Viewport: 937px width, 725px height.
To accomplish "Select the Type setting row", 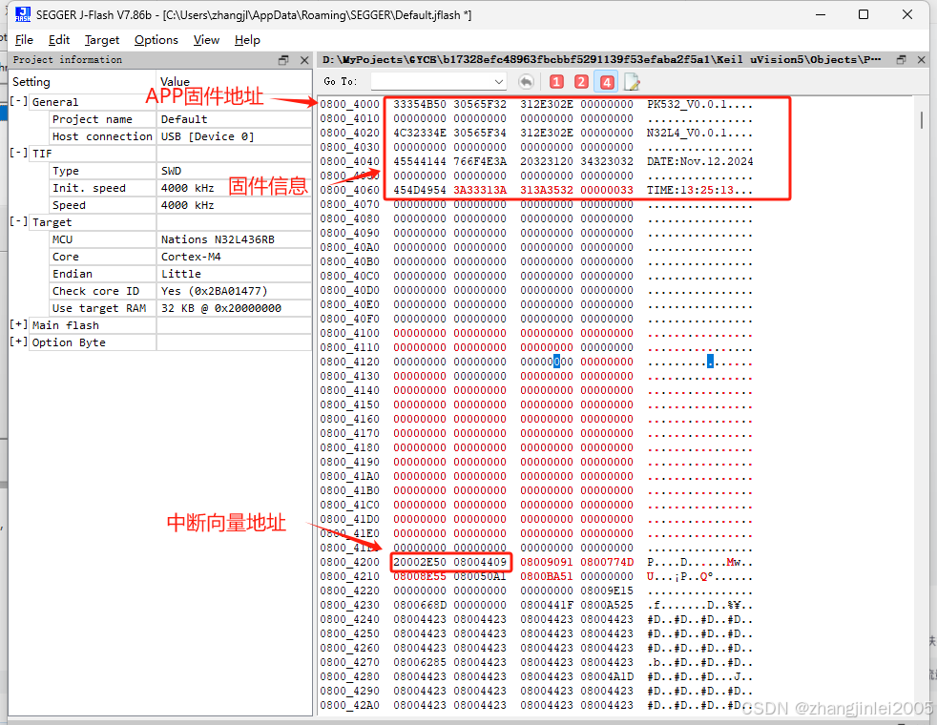I will point(180,171).
